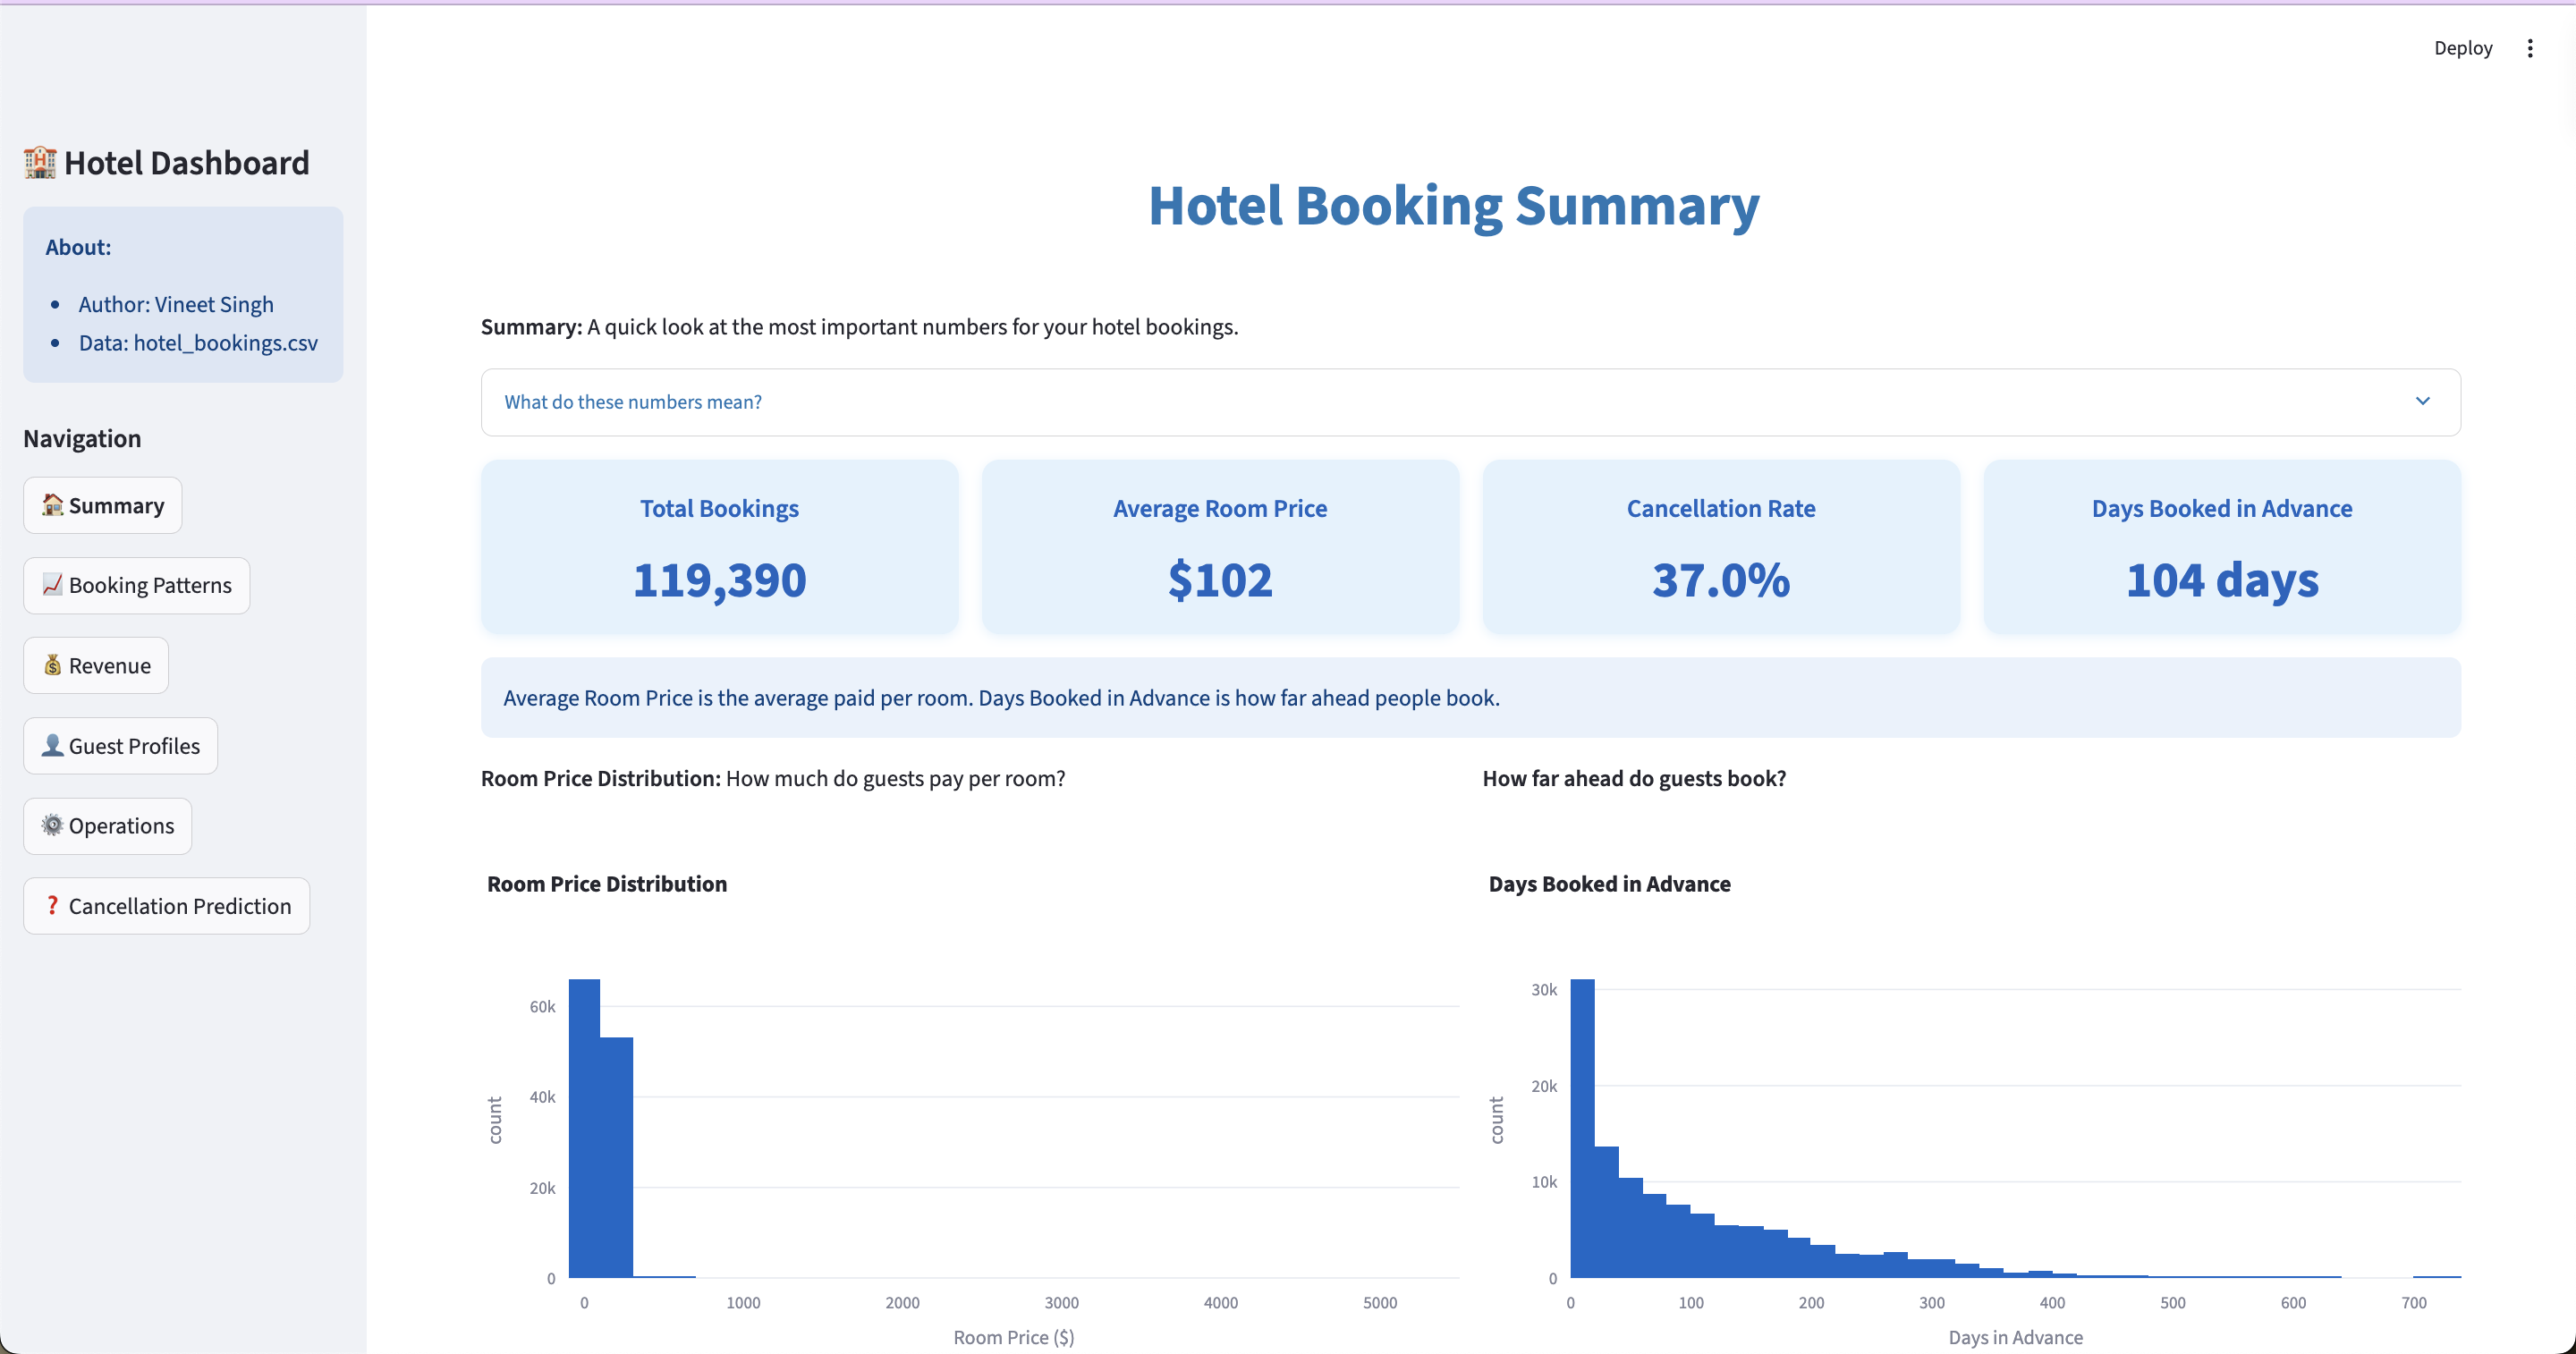Image resolution: width=2576 pixels, height=1354 pixels.
Task: Open the three-dot options menu
Action: pos(2530,47)
